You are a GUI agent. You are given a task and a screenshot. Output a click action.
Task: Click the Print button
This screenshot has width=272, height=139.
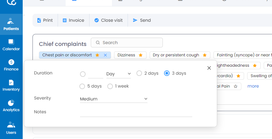[x=45, y=20]
